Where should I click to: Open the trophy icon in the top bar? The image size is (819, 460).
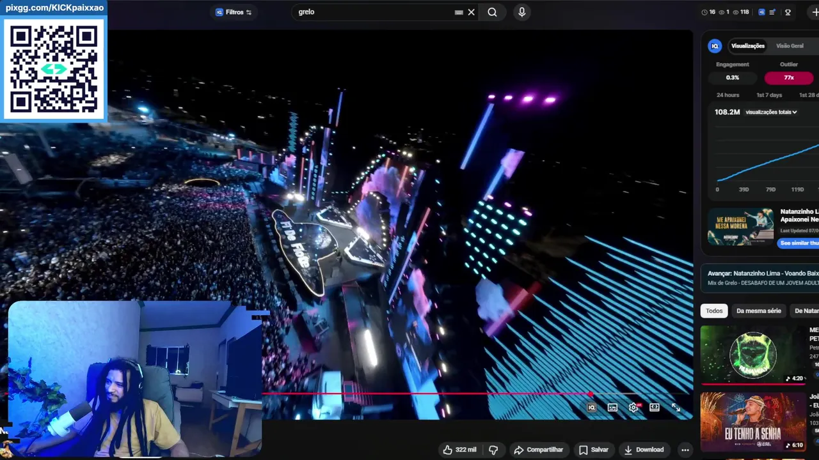[x=788, y=12]
